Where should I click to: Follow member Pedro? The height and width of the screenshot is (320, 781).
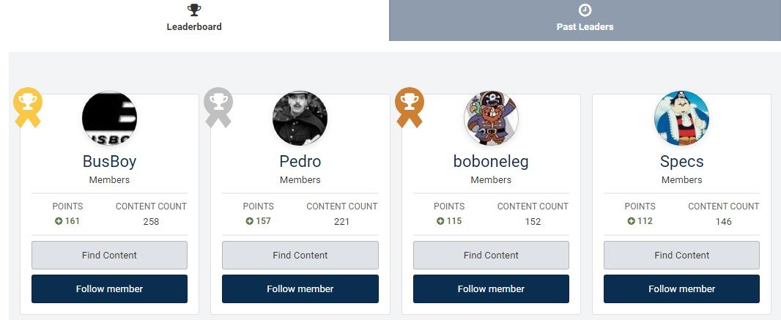point(300,289)
